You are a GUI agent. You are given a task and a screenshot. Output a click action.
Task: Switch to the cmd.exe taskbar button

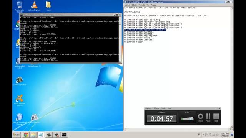coord(64,135)
